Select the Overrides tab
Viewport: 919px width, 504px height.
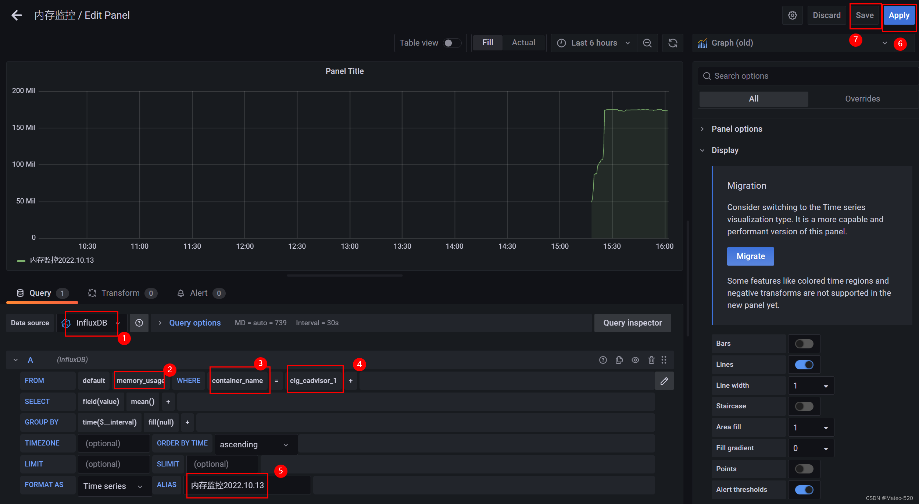tap(862, 99)
